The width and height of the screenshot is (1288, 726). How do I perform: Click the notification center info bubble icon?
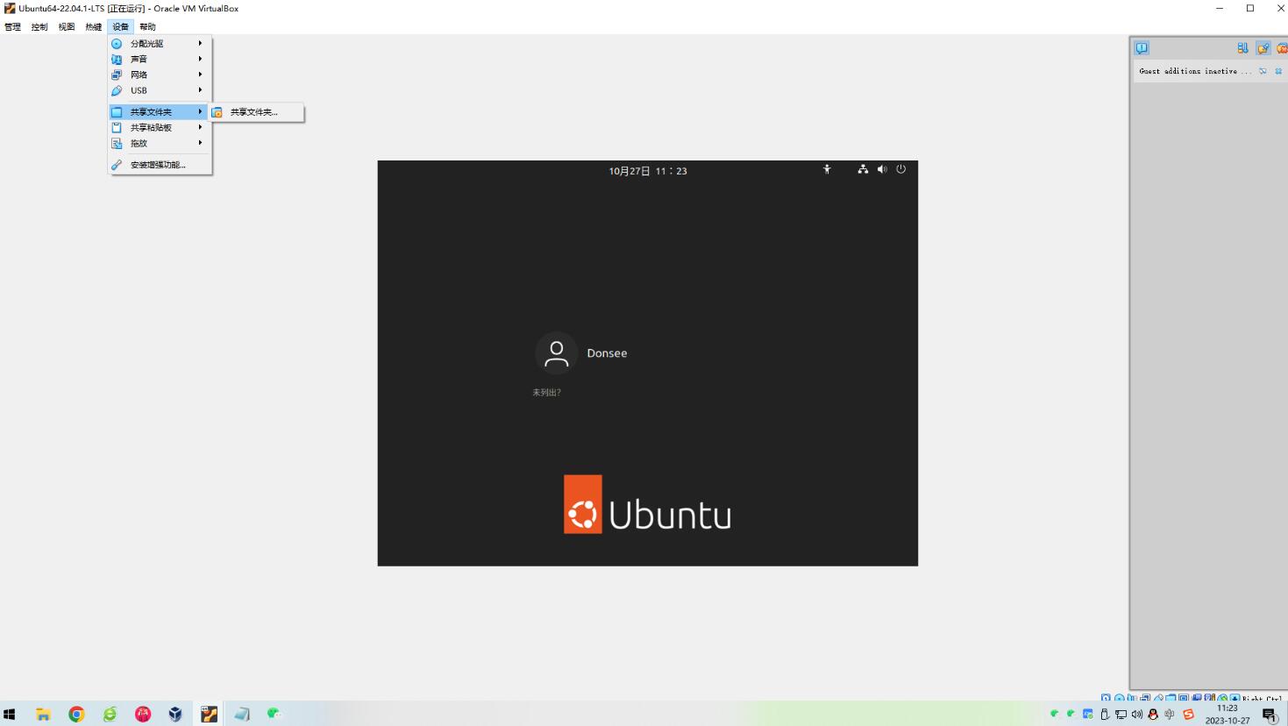click(x=1142, y=48)
